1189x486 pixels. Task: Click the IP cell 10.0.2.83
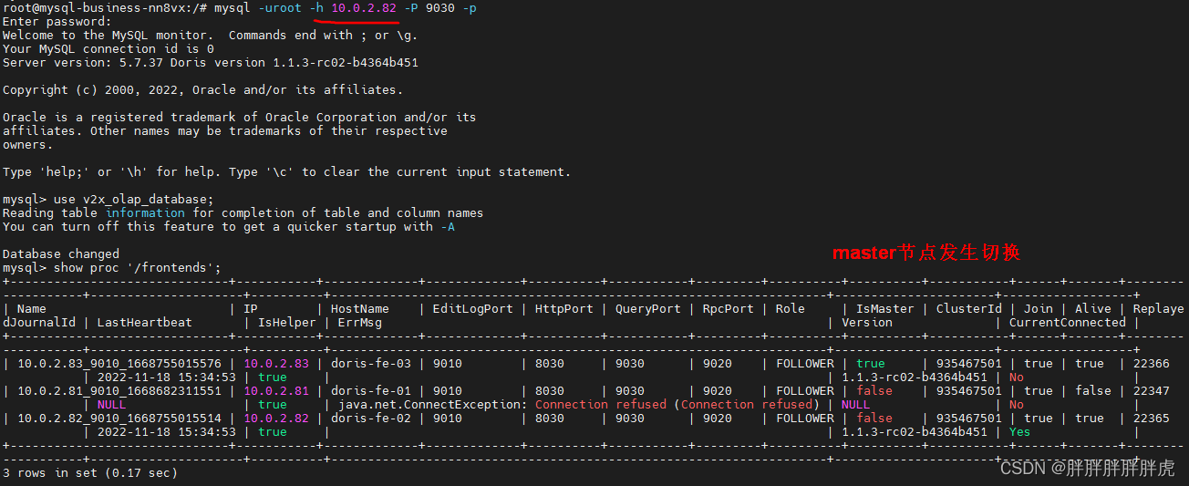coord(276,364)
